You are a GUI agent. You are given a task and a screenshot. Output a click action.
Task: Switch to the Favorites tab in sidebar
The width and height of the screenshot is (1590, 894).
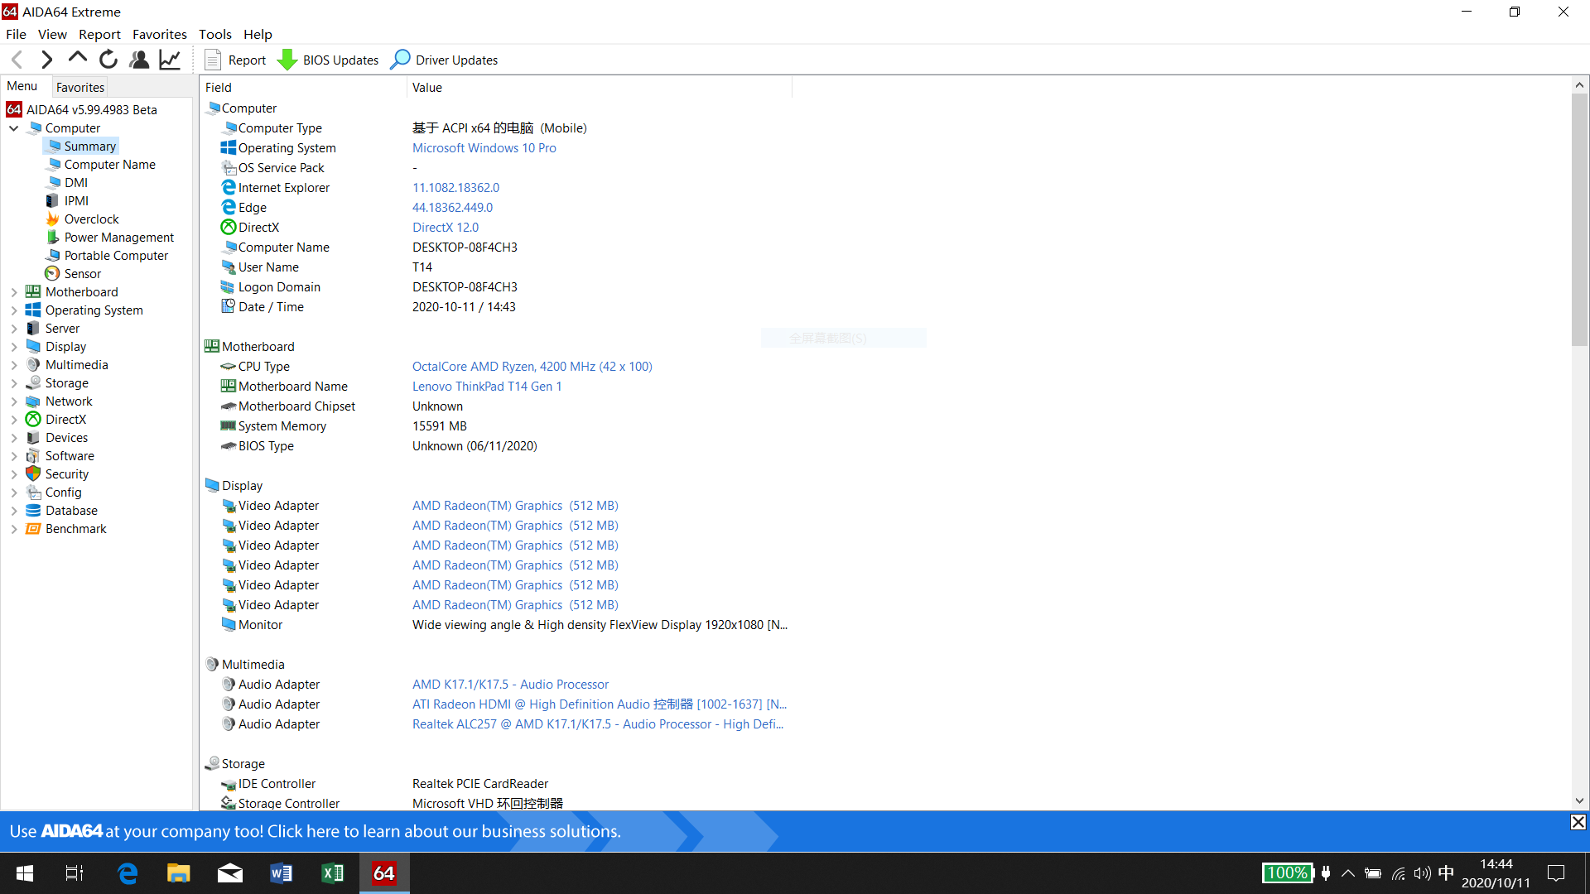pyautogui.click(x=80, y=87)
